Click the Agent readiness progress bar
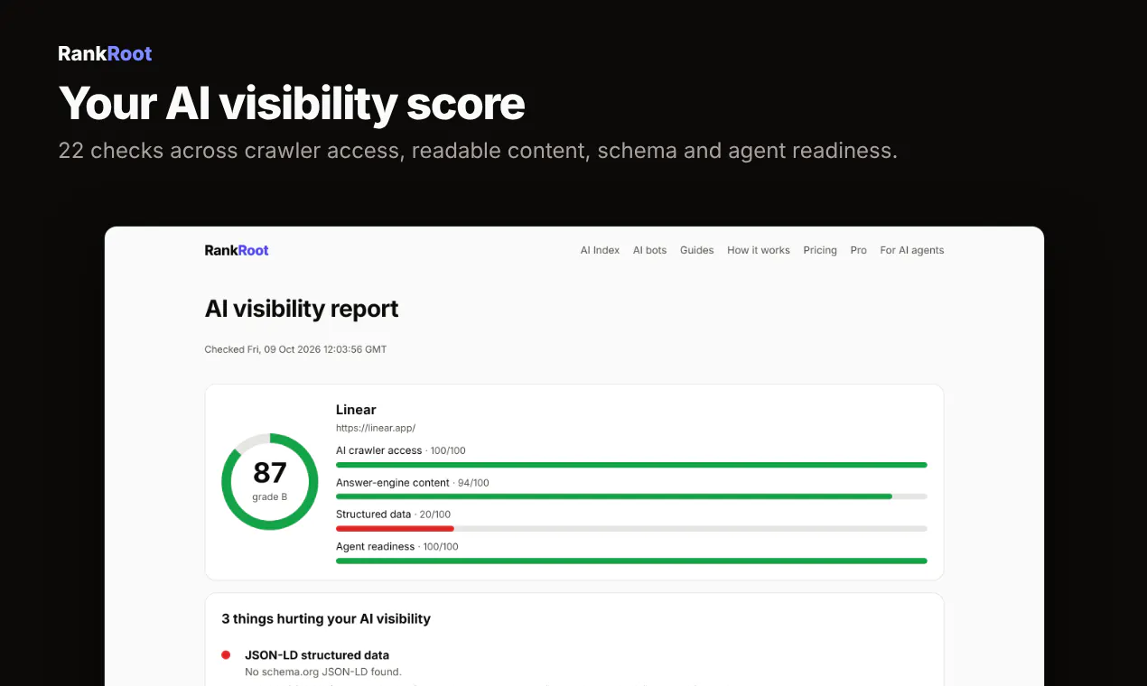Viewport: 1147px width, 686px height. [631, 561]
